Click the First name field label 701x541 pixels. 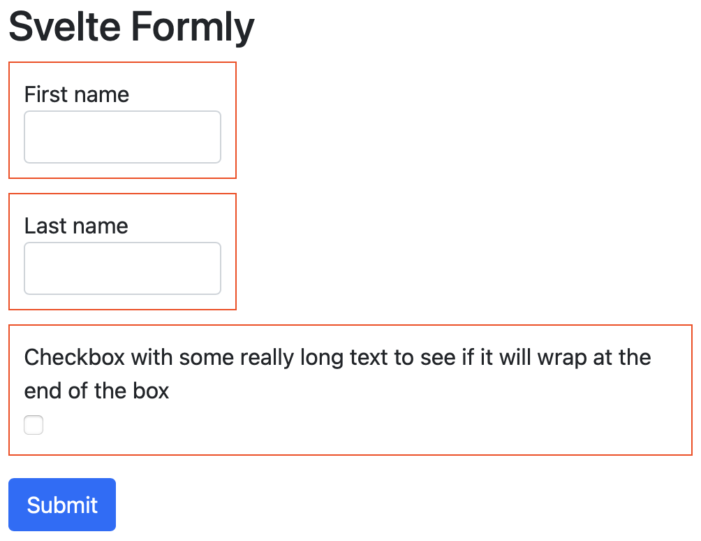(76, 94)
